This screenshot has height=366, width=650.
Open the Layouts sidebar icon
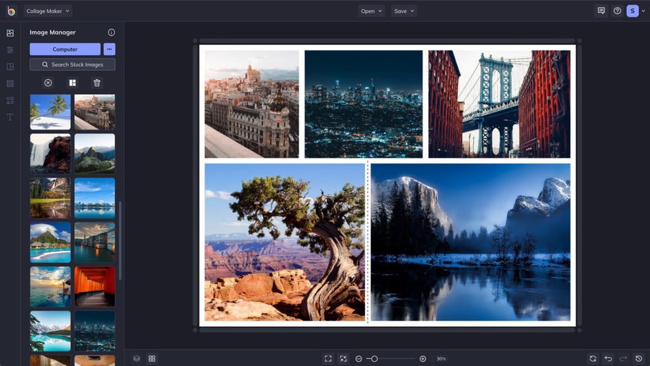(x=10, y=66)
